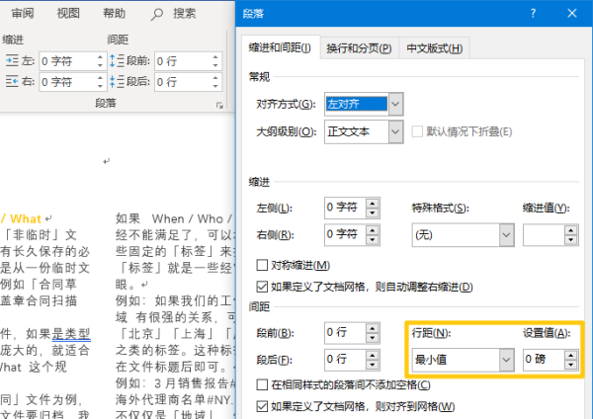Image resolution: width=593 pixels, height=419 pixels.
Task: Click the search magnifier icon in ribbon
Action: pos(156,15)
